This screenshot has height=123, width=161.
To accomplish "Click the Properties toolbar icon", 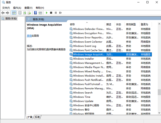I will pos(20,13).
